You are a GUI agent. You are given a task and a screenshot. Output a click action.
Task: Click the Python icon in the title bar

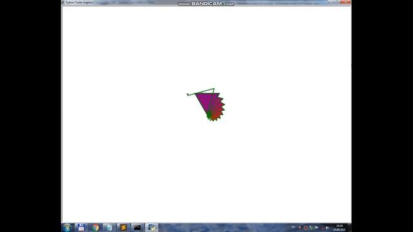(x=63, y=3)
